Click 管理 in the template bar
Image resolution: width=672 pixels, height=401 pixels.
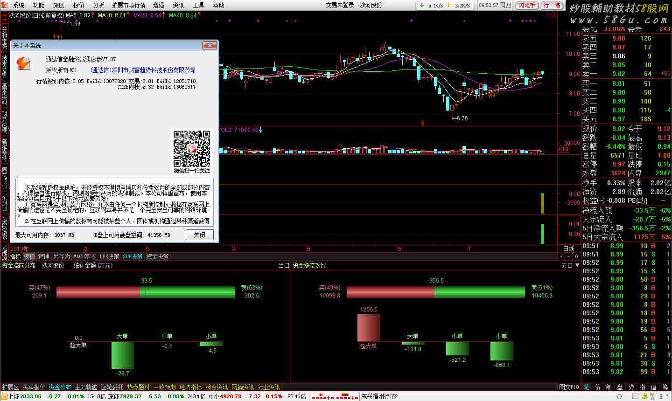[43, 256]
